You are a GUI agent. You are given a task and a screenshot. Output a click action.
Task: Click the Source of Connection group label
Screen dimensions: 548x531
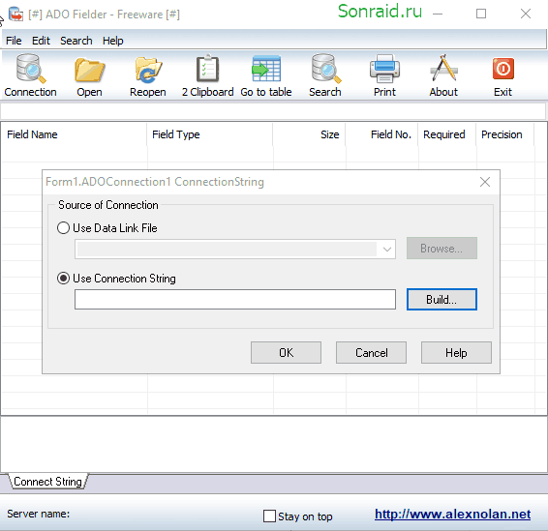click(108, 205)
